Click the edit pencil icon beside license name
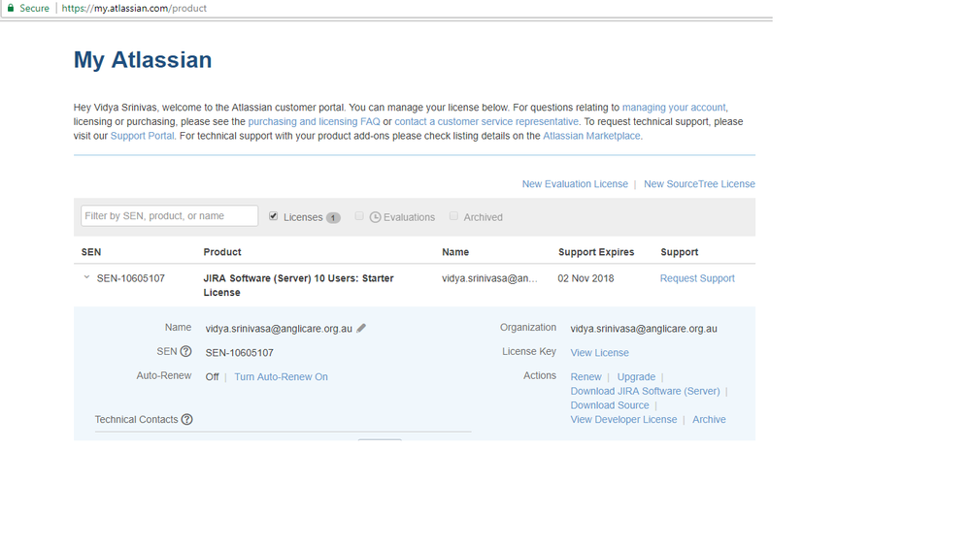970x545 pixels. pyautogui.click(x=361, y=328)
